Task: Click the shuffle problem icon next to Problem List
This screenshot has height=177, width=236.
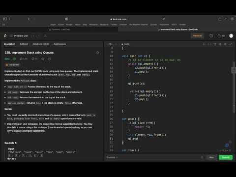Action: pos(45,36)
